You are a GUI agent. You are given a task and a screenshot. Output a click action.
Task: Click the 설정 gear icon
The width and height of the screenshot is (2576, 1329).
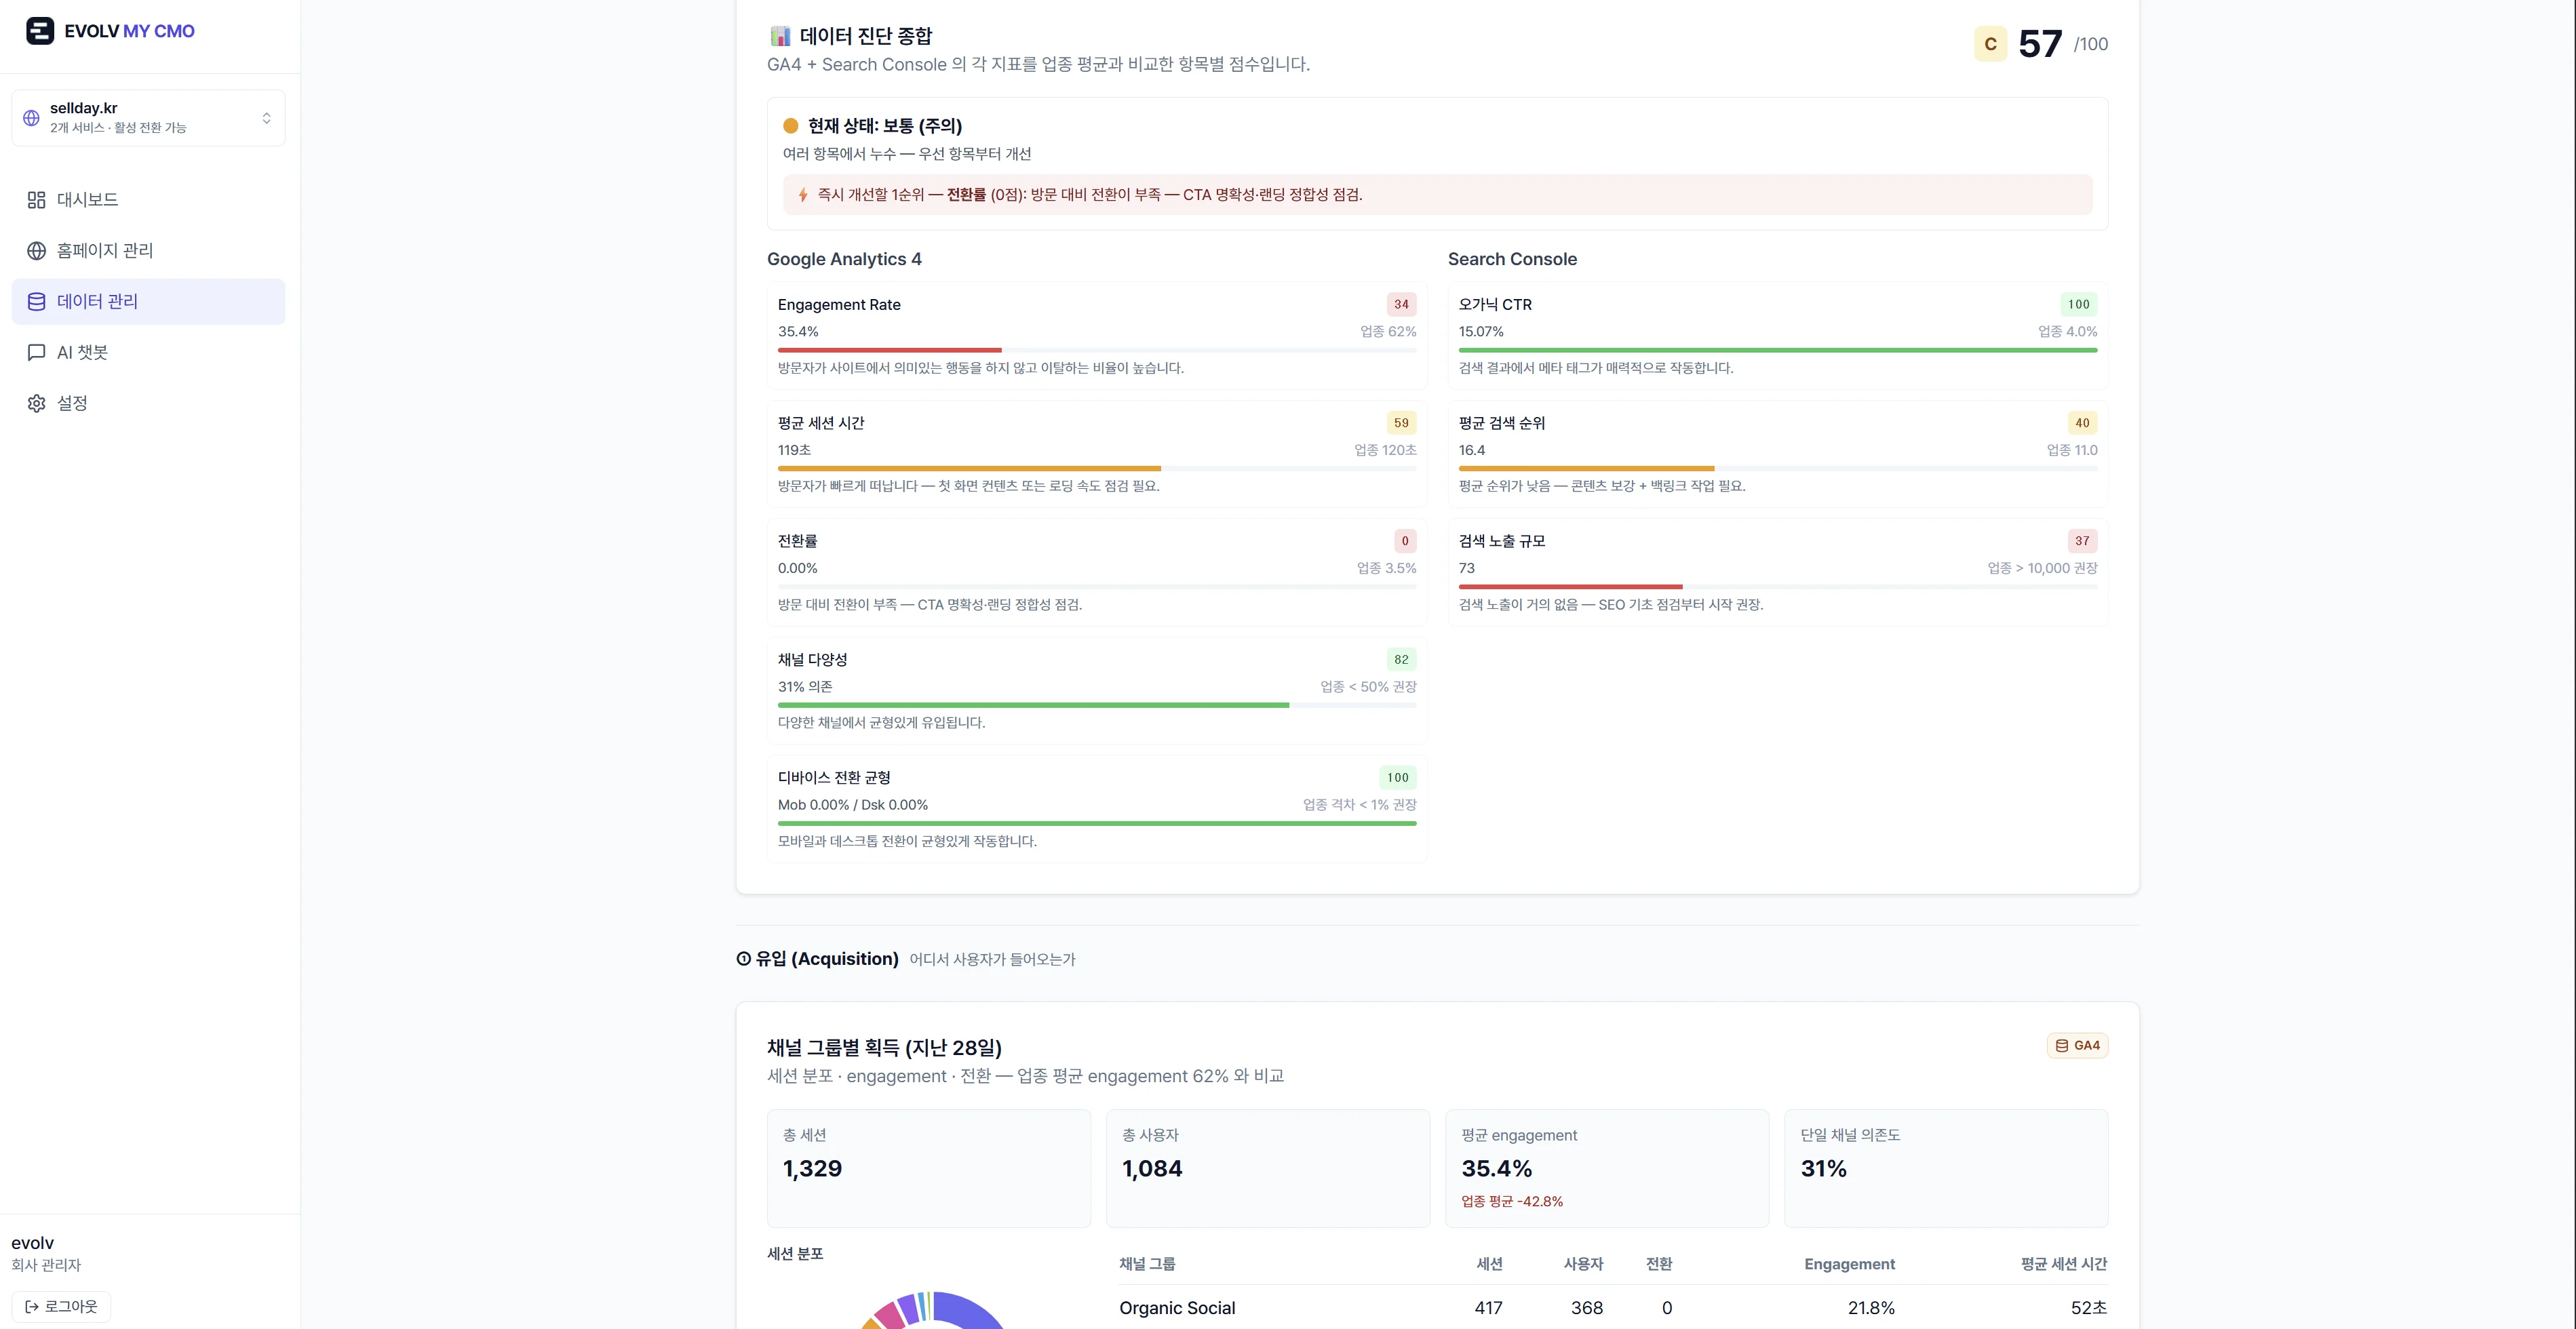click(x=37, y=404)
